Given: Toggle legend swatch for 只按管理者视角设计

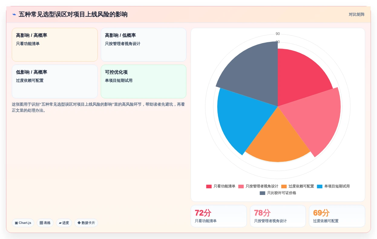Looking at the screenshot, I should 241,186.
